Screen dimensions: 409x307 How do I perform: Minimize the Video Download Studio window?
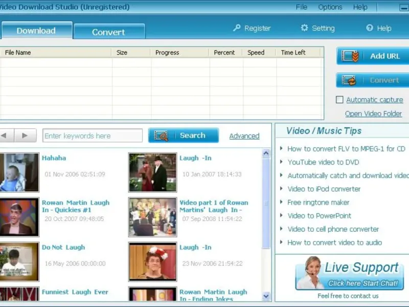pos(404,7)
